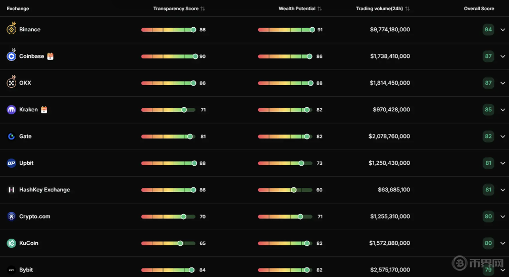Click Binance's Transparency Score bar
Viewport: 509px width, 277px height.
[x=169, y=30]
